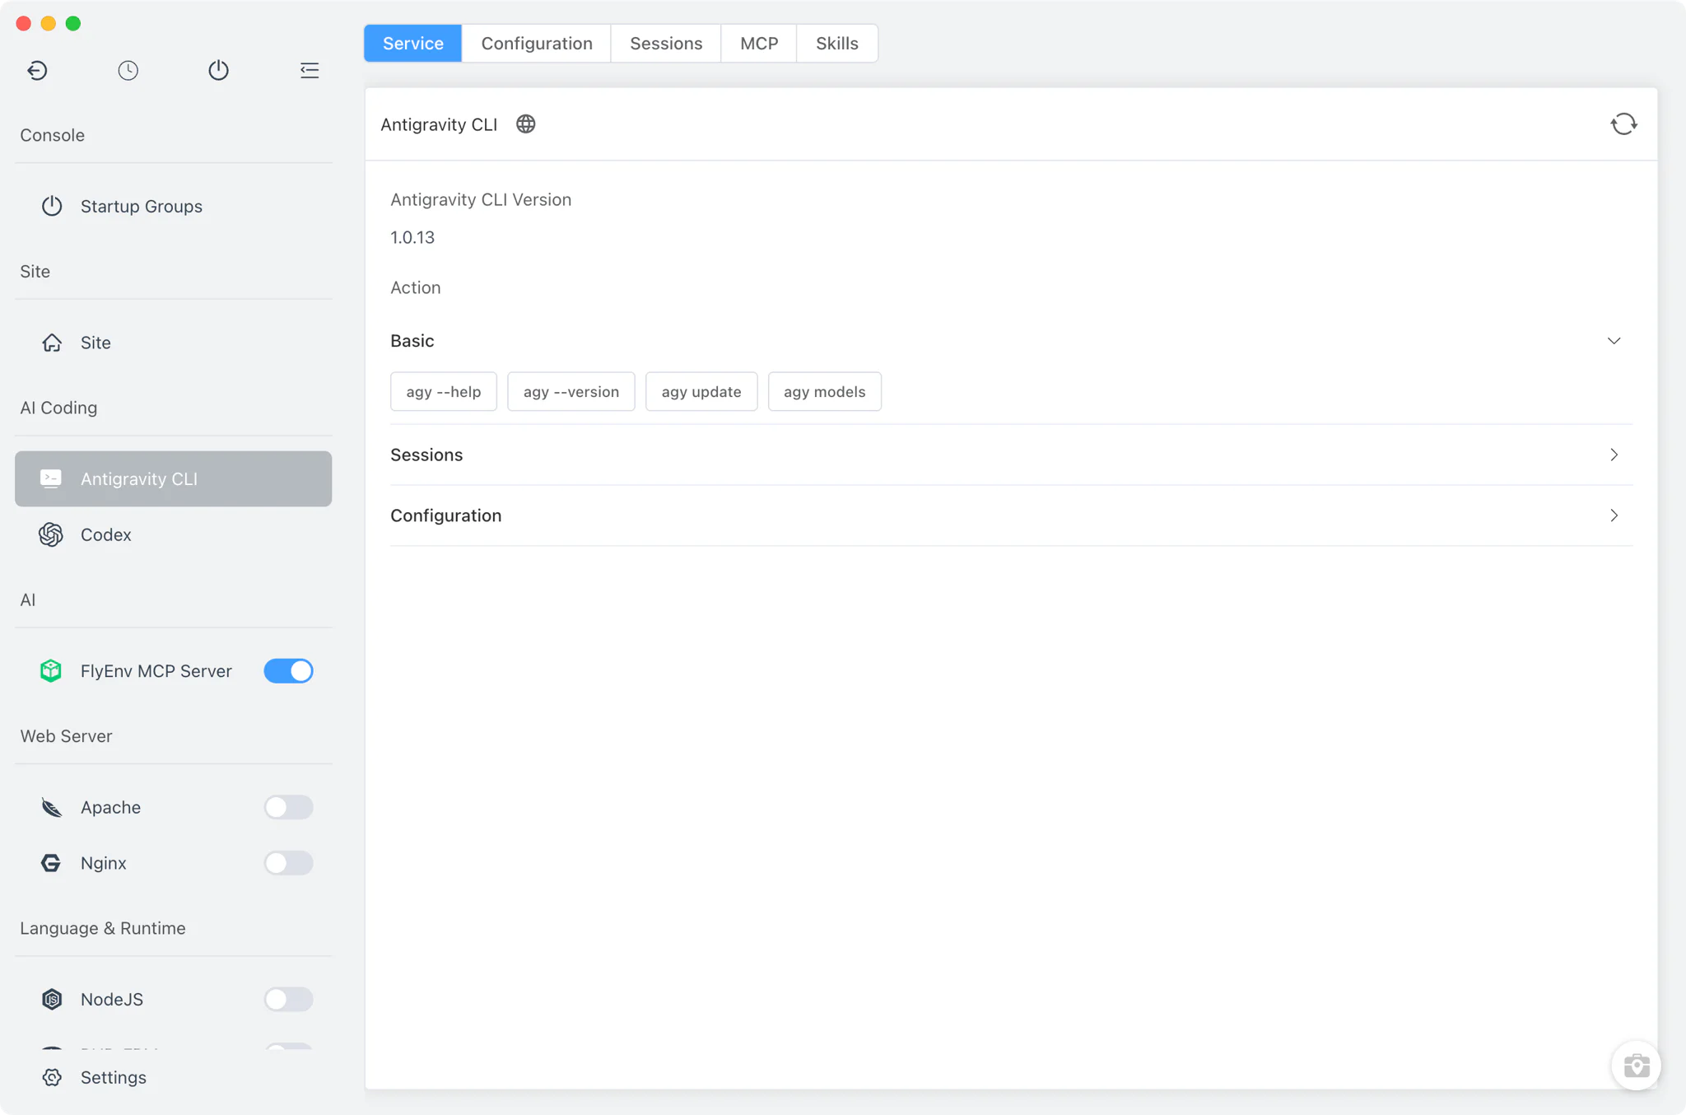The width and height of the screenshot is (1686, 1115).
Task: Turn off FlyEnv MCP Server toggle
Action: tap(288, 670)
